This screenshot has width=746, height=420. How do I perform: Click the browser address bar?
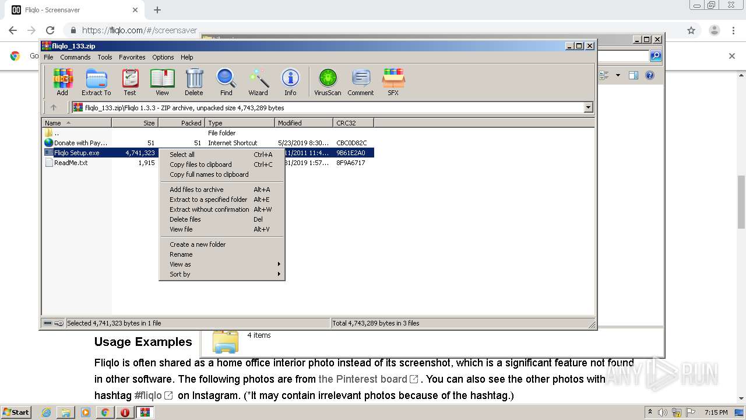point(373,30)
